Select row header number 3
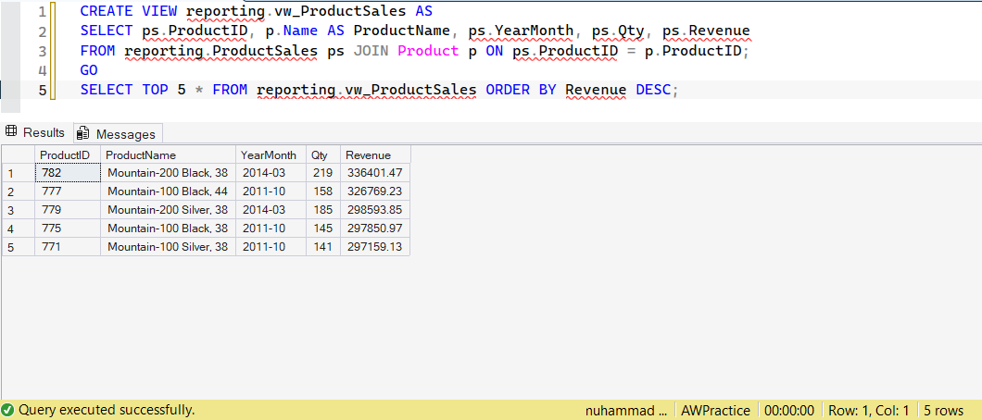The width and height of the screenshot is (982, 420). tap(18, 209)
